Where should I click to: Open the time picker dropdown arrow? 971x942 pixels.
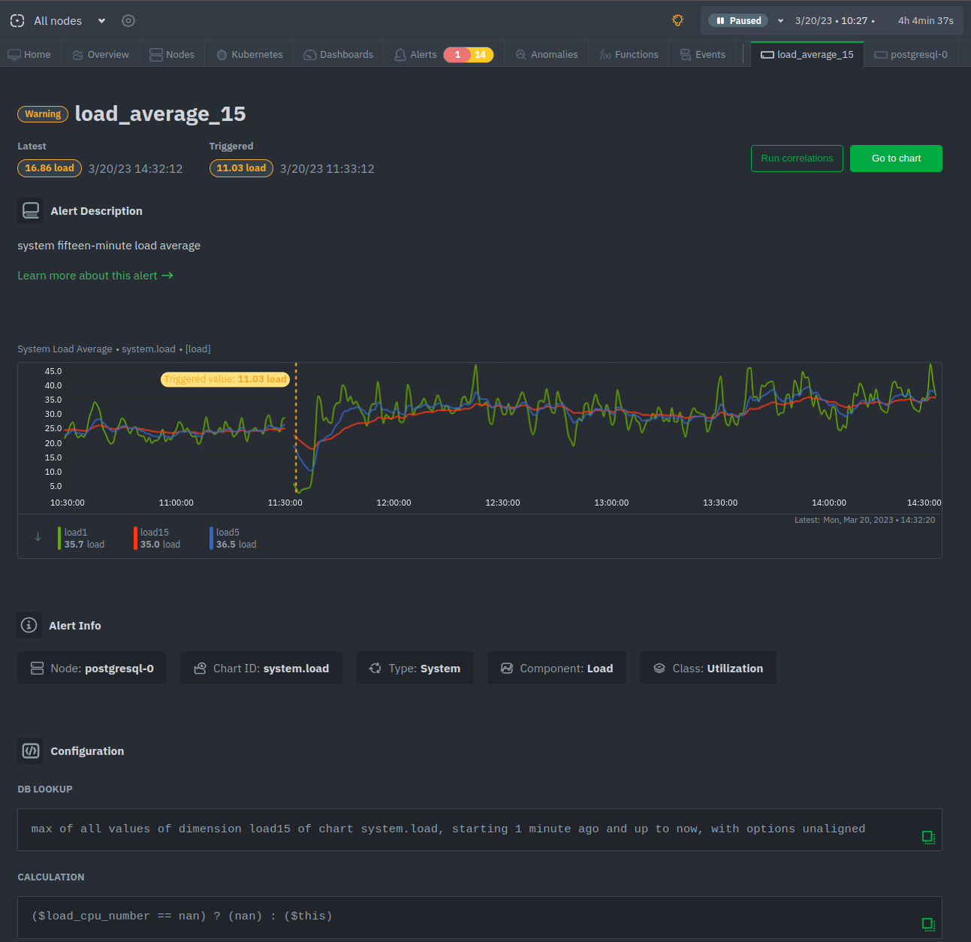click(x=780, y=21)
